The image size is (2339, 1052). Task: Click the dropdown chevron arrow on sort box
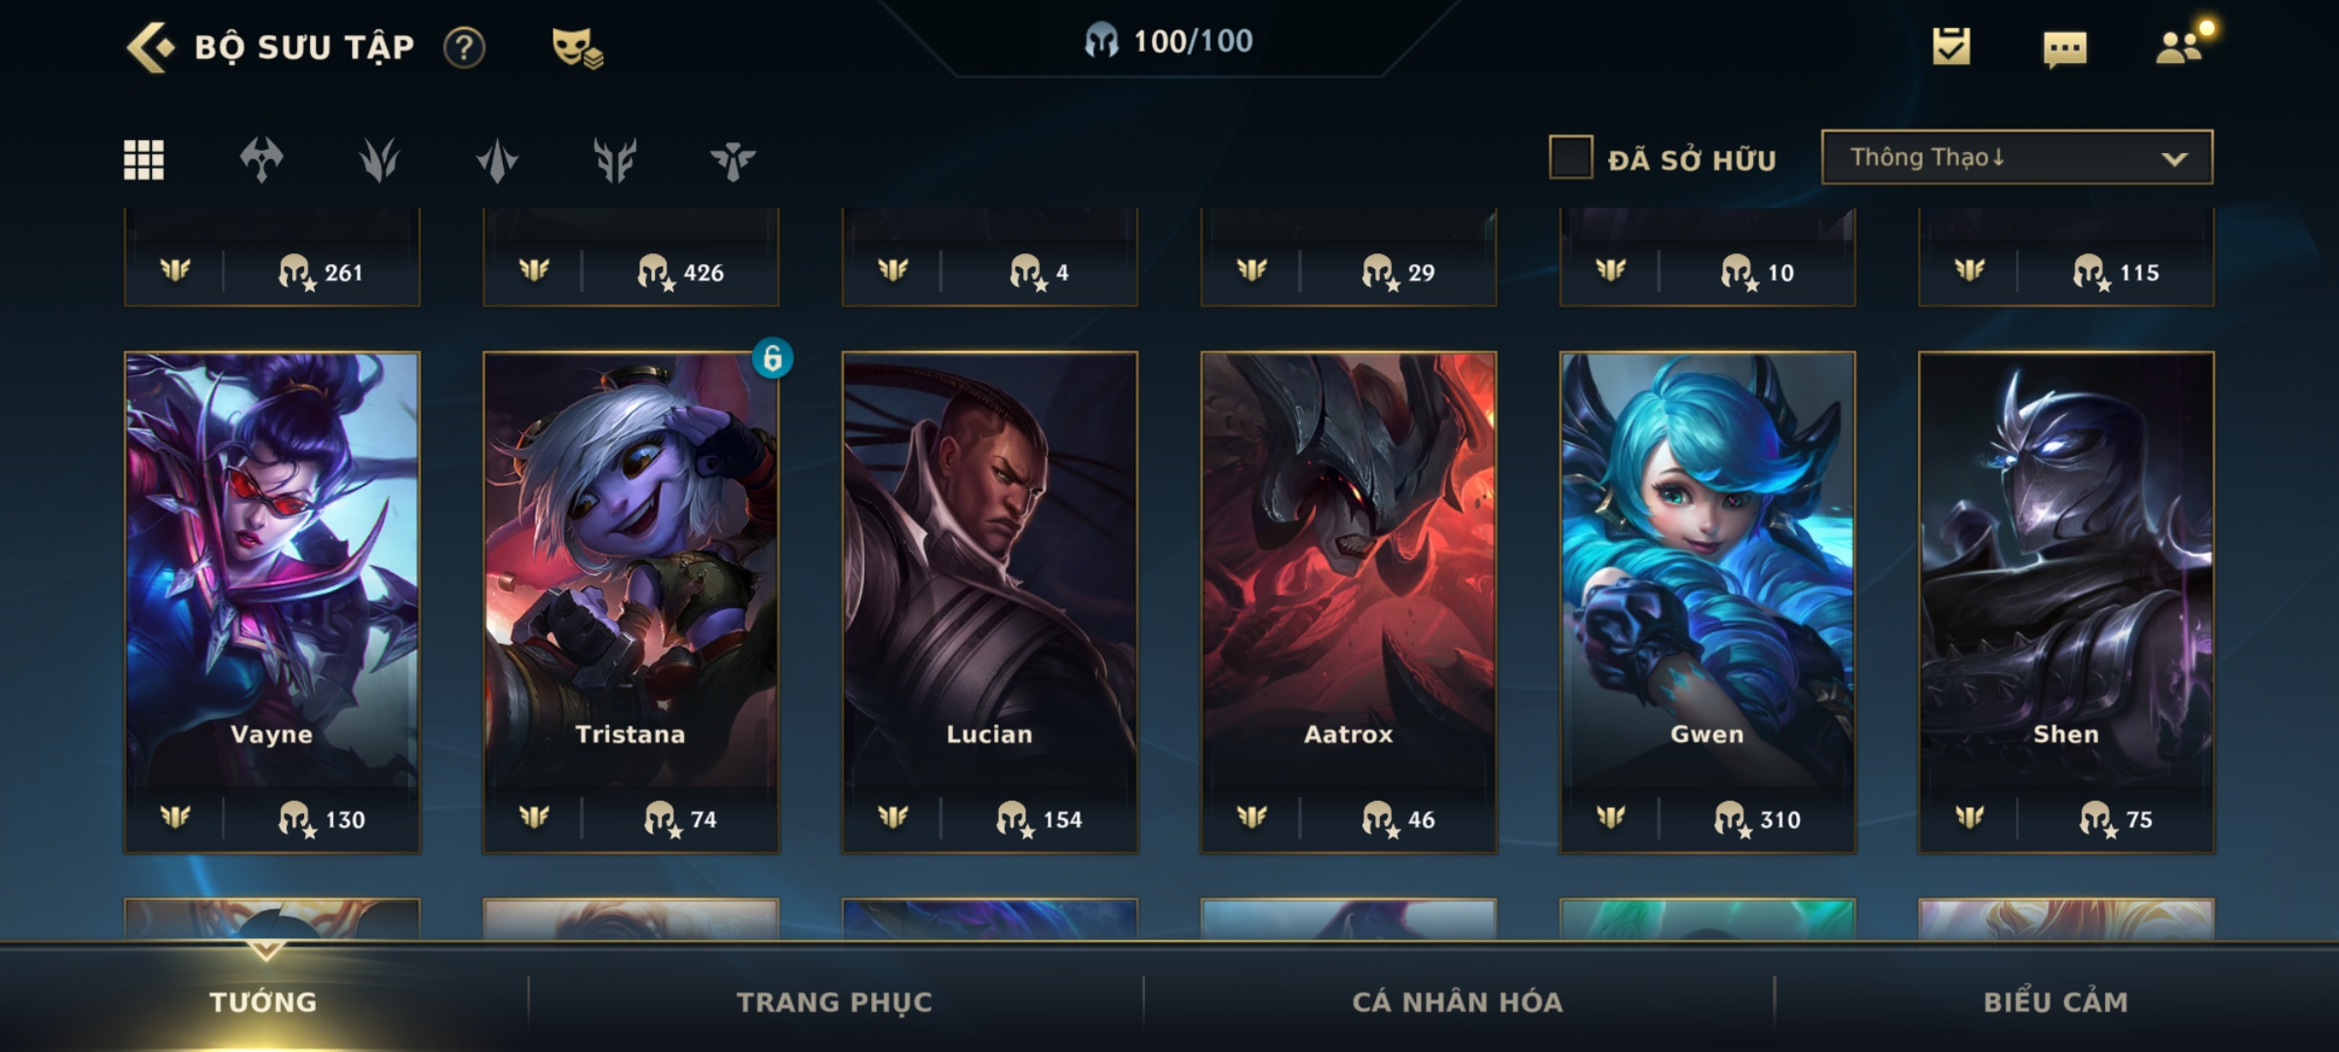point(2174,159)
